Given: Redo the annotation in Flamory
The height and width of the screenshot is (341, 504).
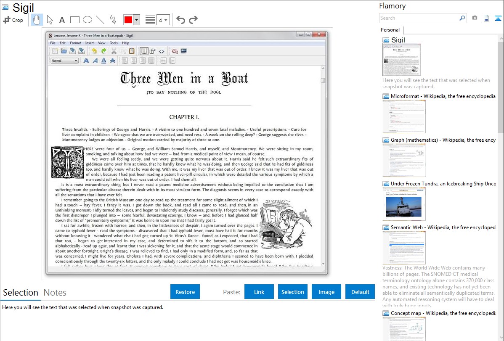Looking at the screenshot, I should click(x=193, y=20).
